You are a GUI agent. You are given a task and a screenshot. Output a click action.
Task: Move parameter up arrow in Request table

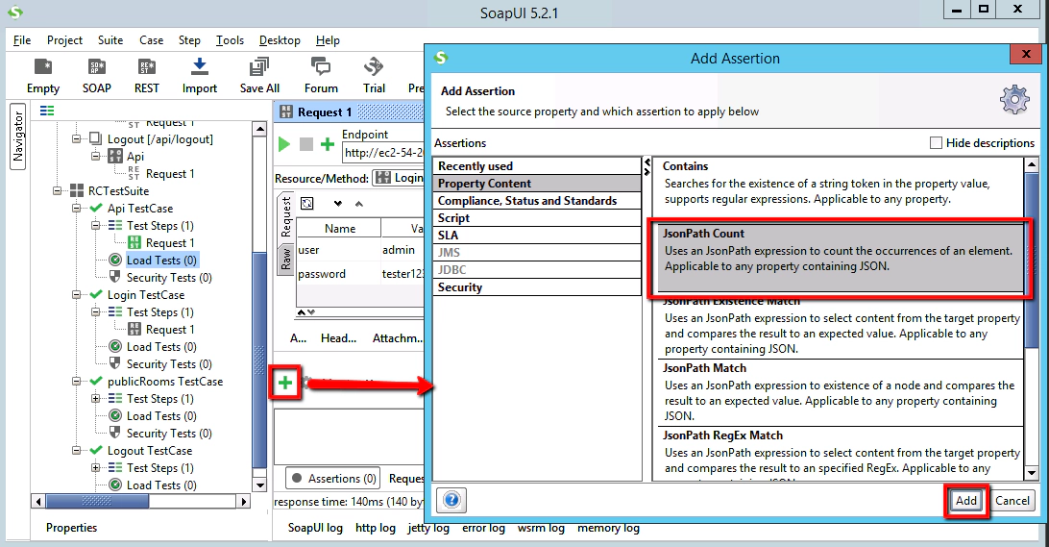coord(359,204)
